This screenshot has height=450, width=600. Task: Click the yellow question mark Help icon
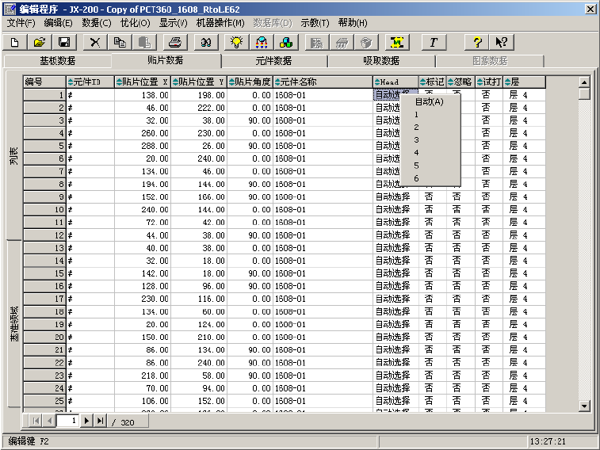pos(477,42)
